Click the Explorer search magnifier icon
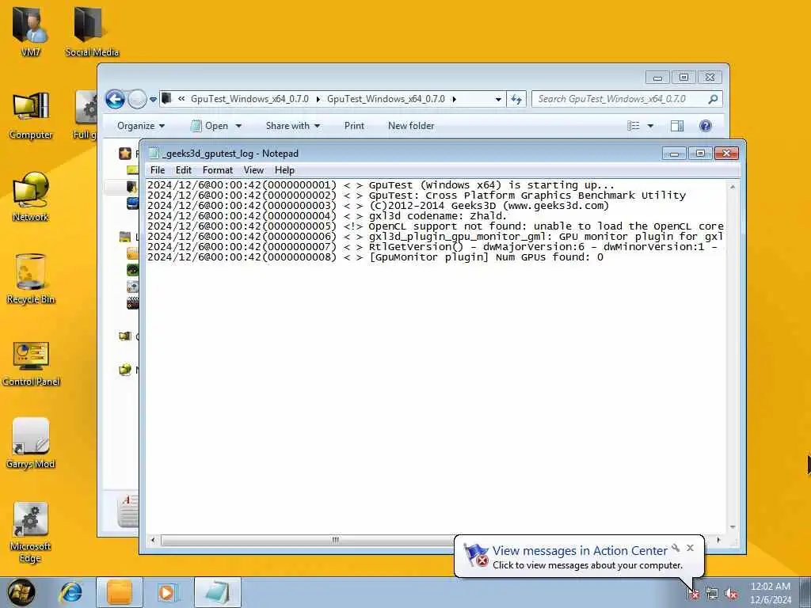This screenshot has height=608, width=811. tap(713, 99)
